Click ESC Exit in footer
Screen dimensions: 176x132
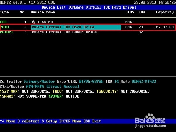[x=92, y=121]
